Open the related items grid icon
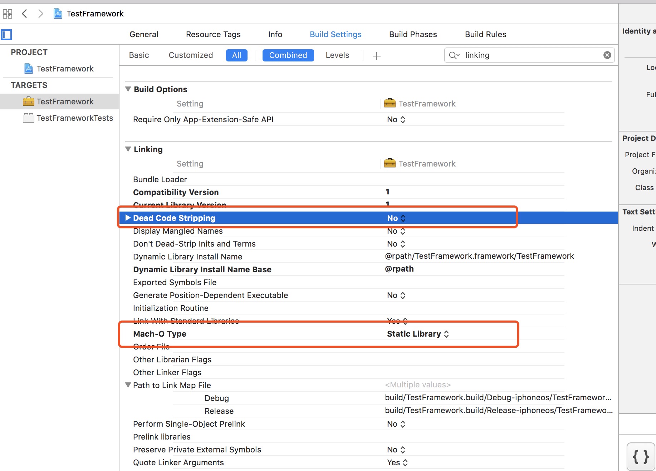Screen dimensions: 656x471 (7, 14)
